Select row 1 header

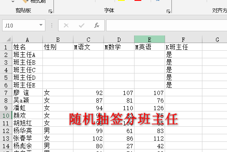click(6, 47)
